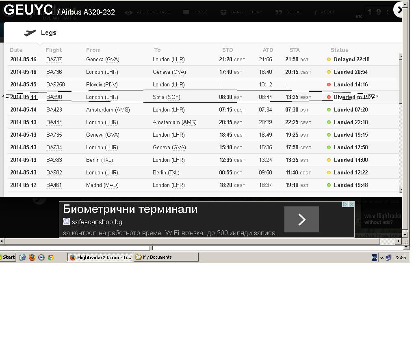Close the advertisement with its X icon
This screenshot has height=352, width=416.
click(351, 204)
